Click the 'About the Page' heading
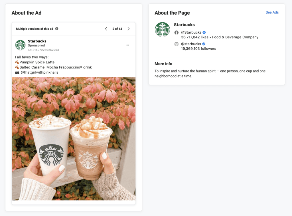The image size is (292, 216). point(172,13)
